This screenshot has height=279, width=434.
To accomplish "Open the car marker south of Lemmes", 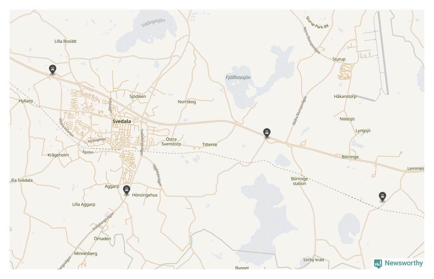I will coord(383,196).
